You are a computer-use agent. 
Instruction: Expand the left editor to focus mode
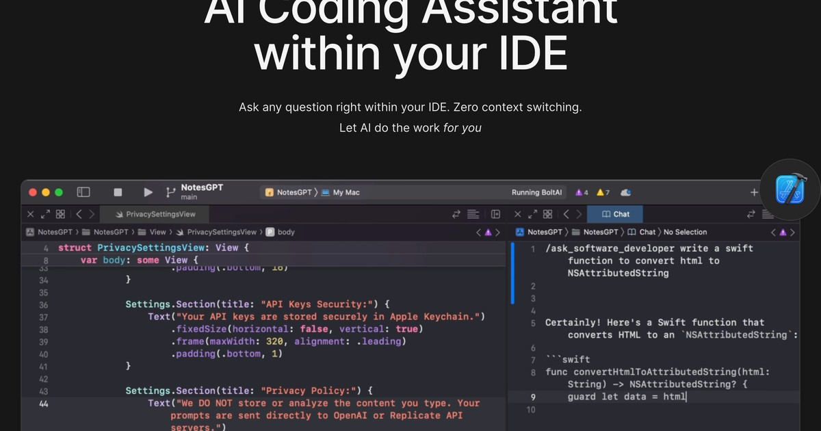pos(45,214)
